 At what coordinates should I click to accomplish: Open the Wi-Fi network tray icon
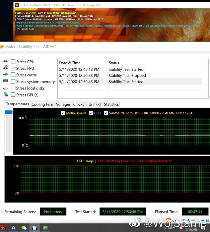pos(165,228)
